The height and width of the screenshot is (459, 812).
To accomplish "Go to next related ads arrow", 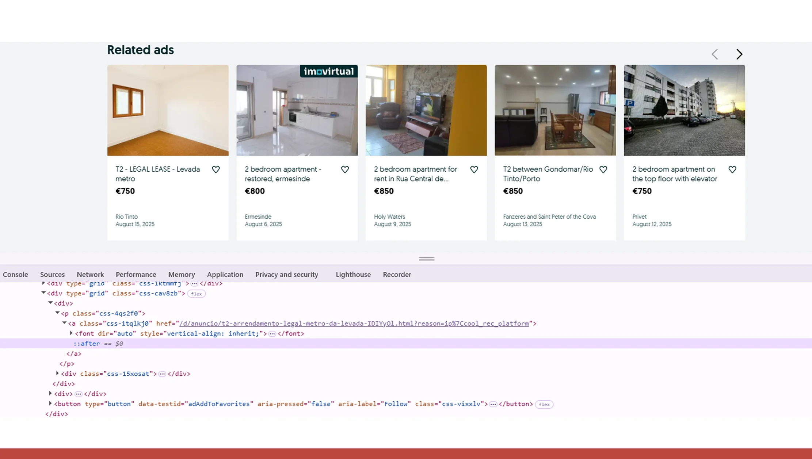I will point(739,54).
